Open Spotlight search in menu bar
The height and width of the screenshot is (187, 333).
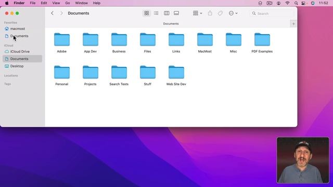296,3
